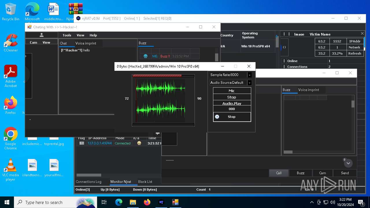This screenshot has width=370, height=208.
Task: Click the Refresh cell in stats table
Action: pyautogui.click(x=355, y=53)
